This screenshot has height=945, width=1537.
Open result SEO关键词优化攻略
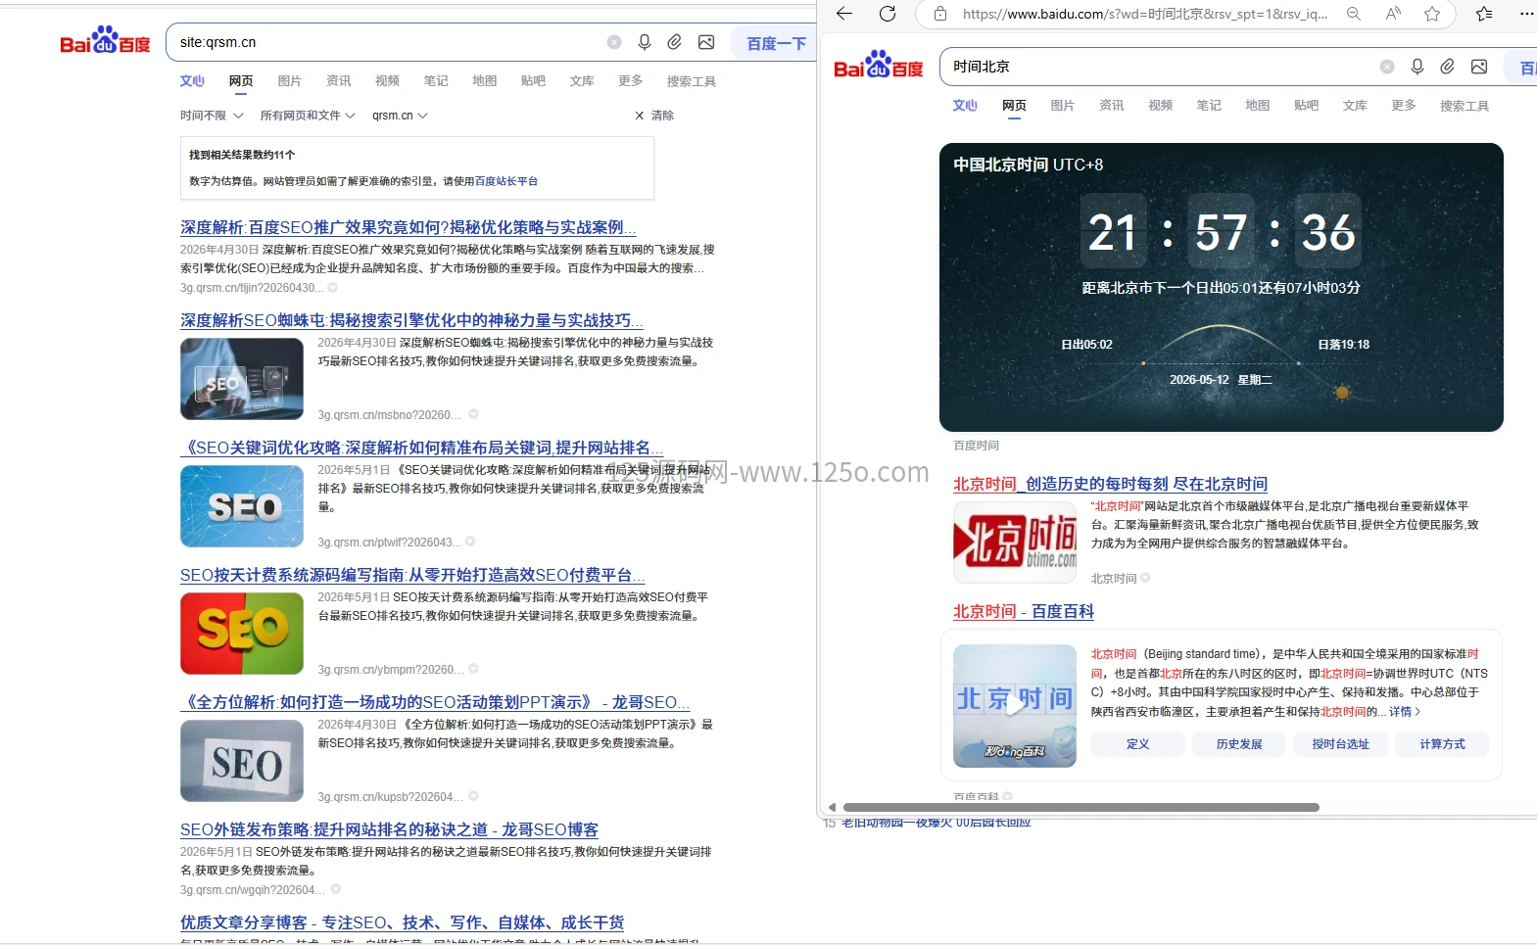tap(422, 448)
